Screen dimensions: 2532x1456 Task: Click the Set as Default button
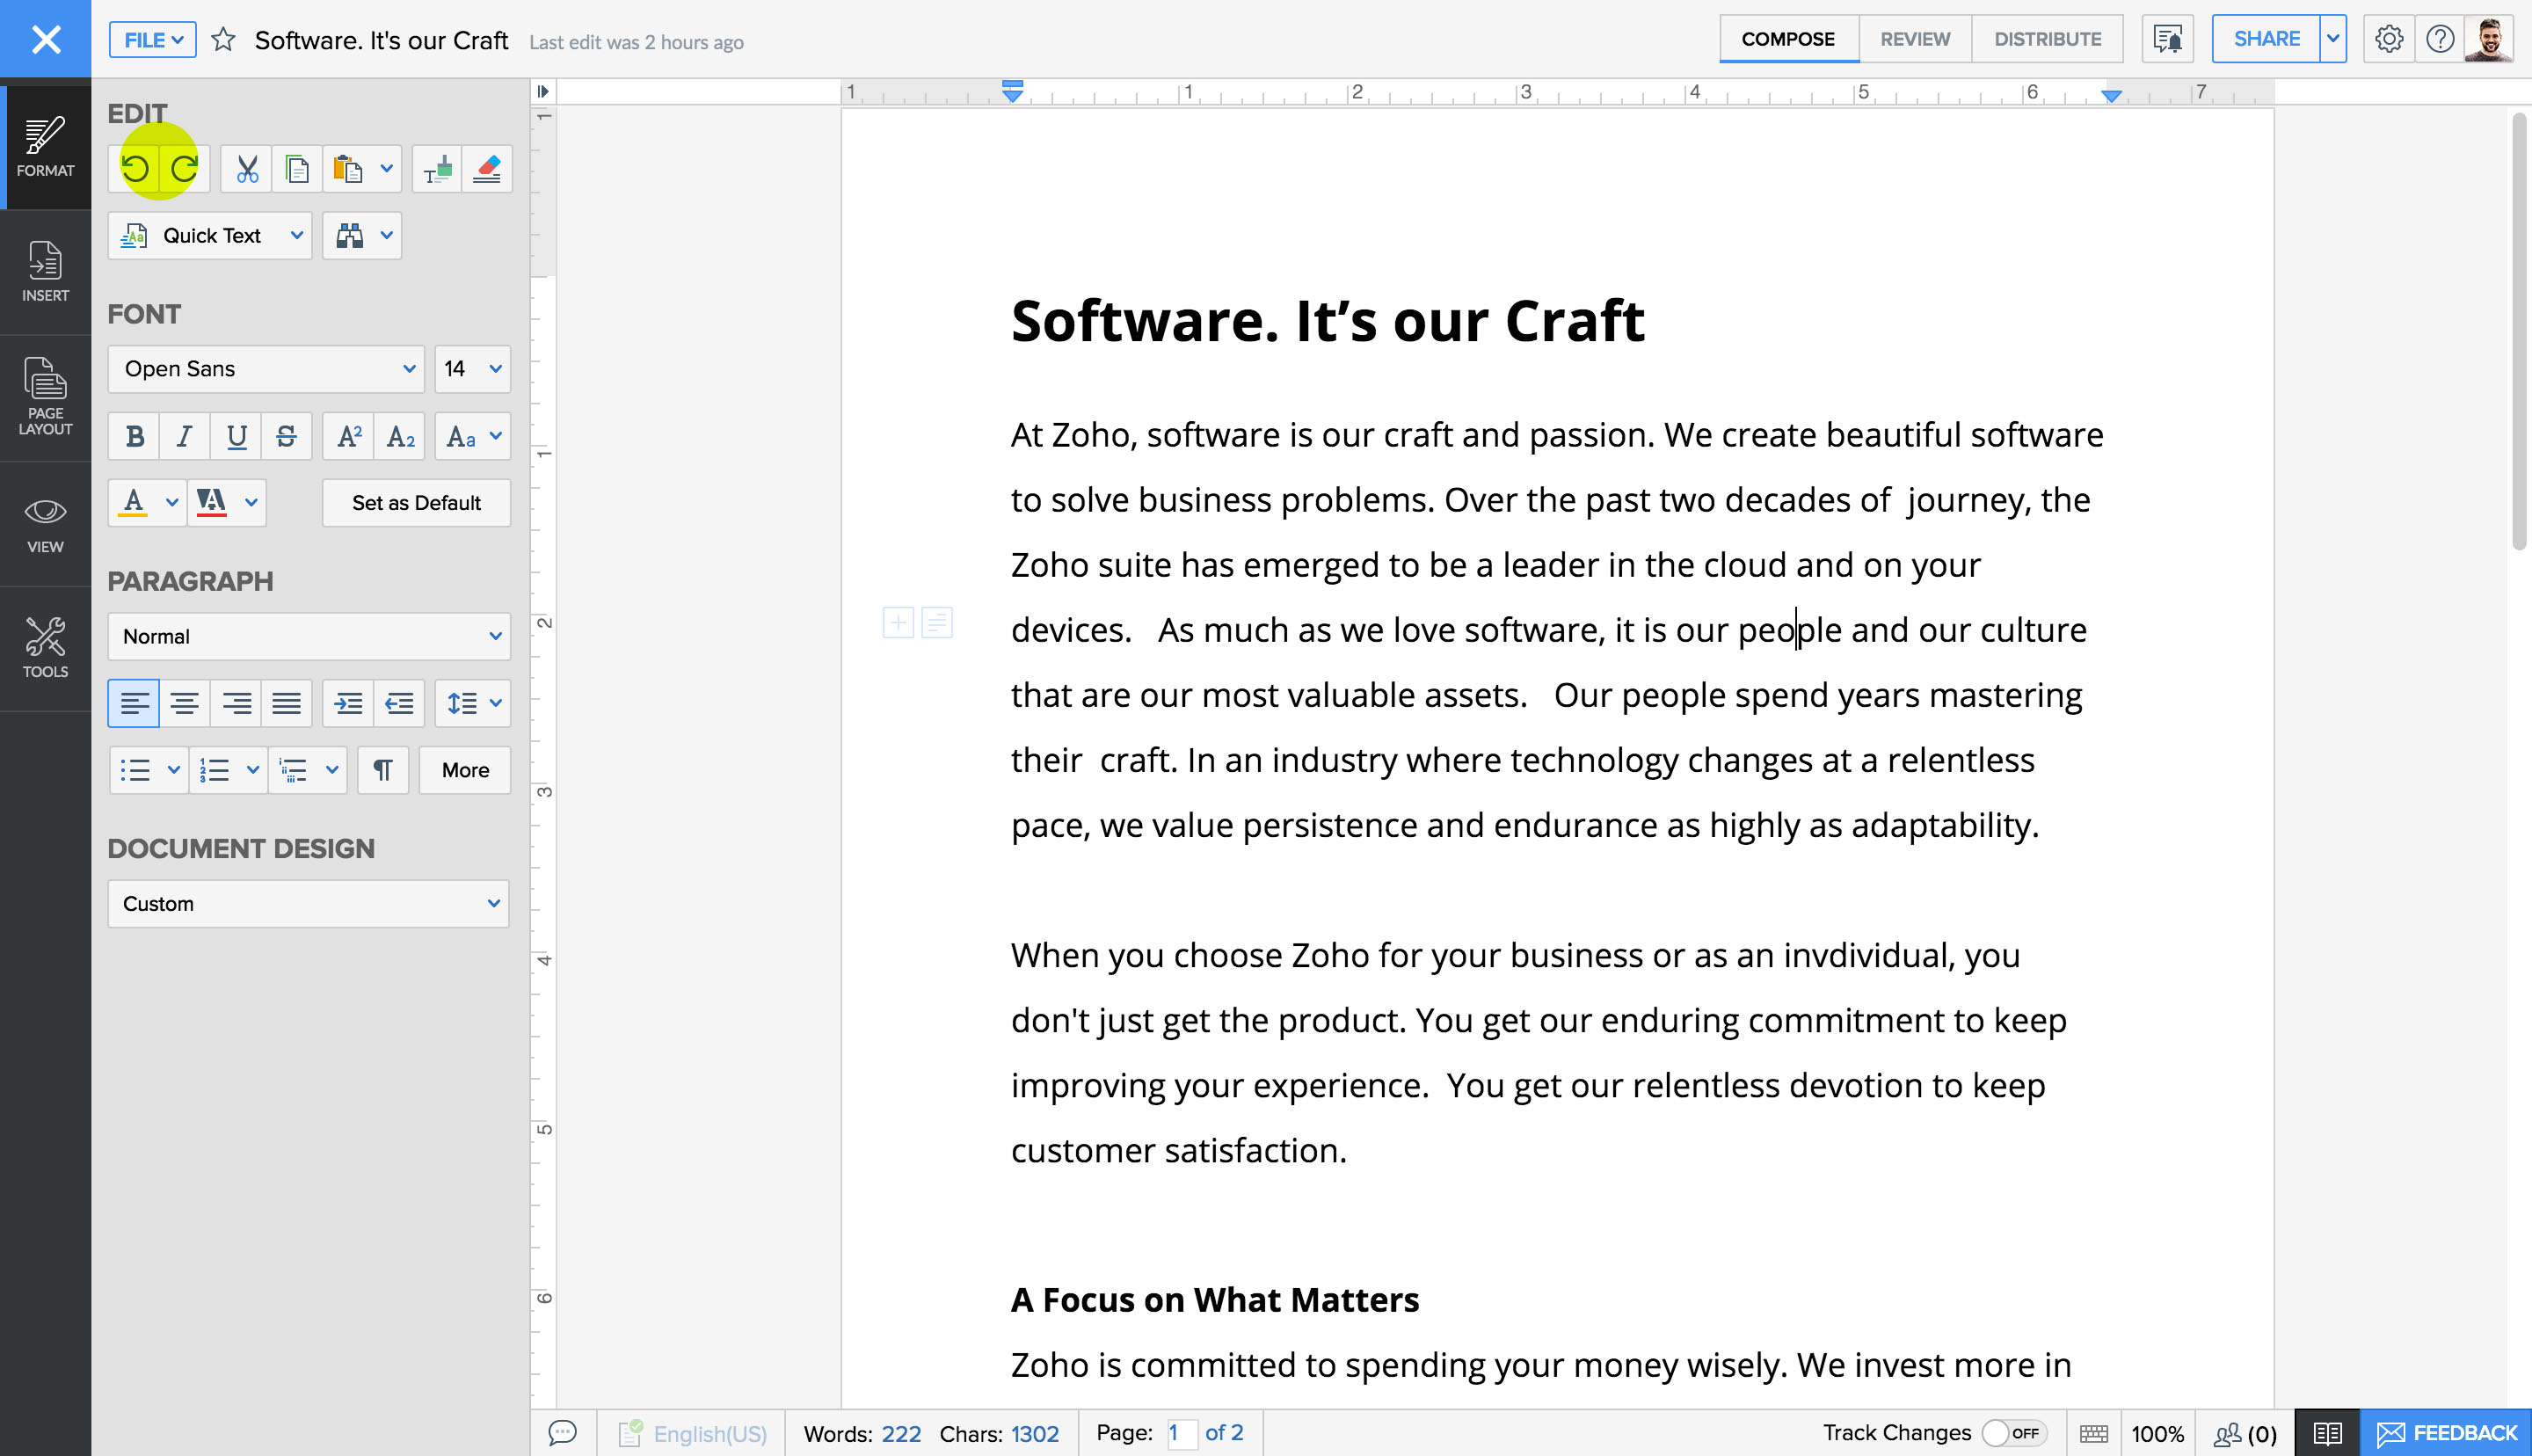pyautogui.click(x=416, y=503)
